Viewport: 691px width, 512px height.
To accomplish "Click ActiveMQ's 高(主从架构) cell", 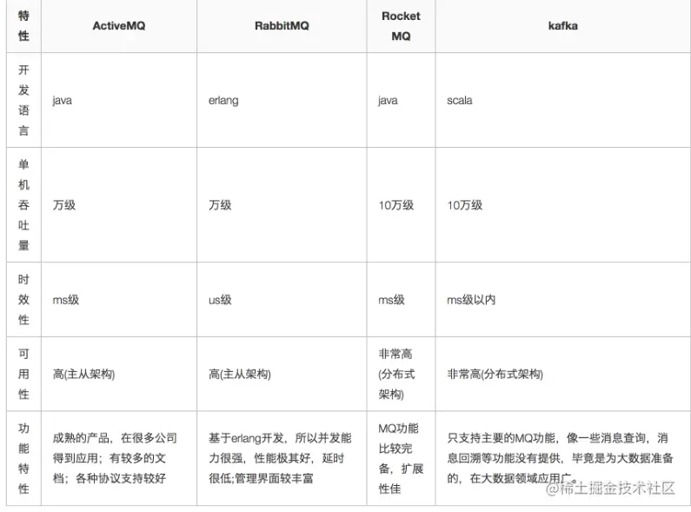I will (119, 374).
